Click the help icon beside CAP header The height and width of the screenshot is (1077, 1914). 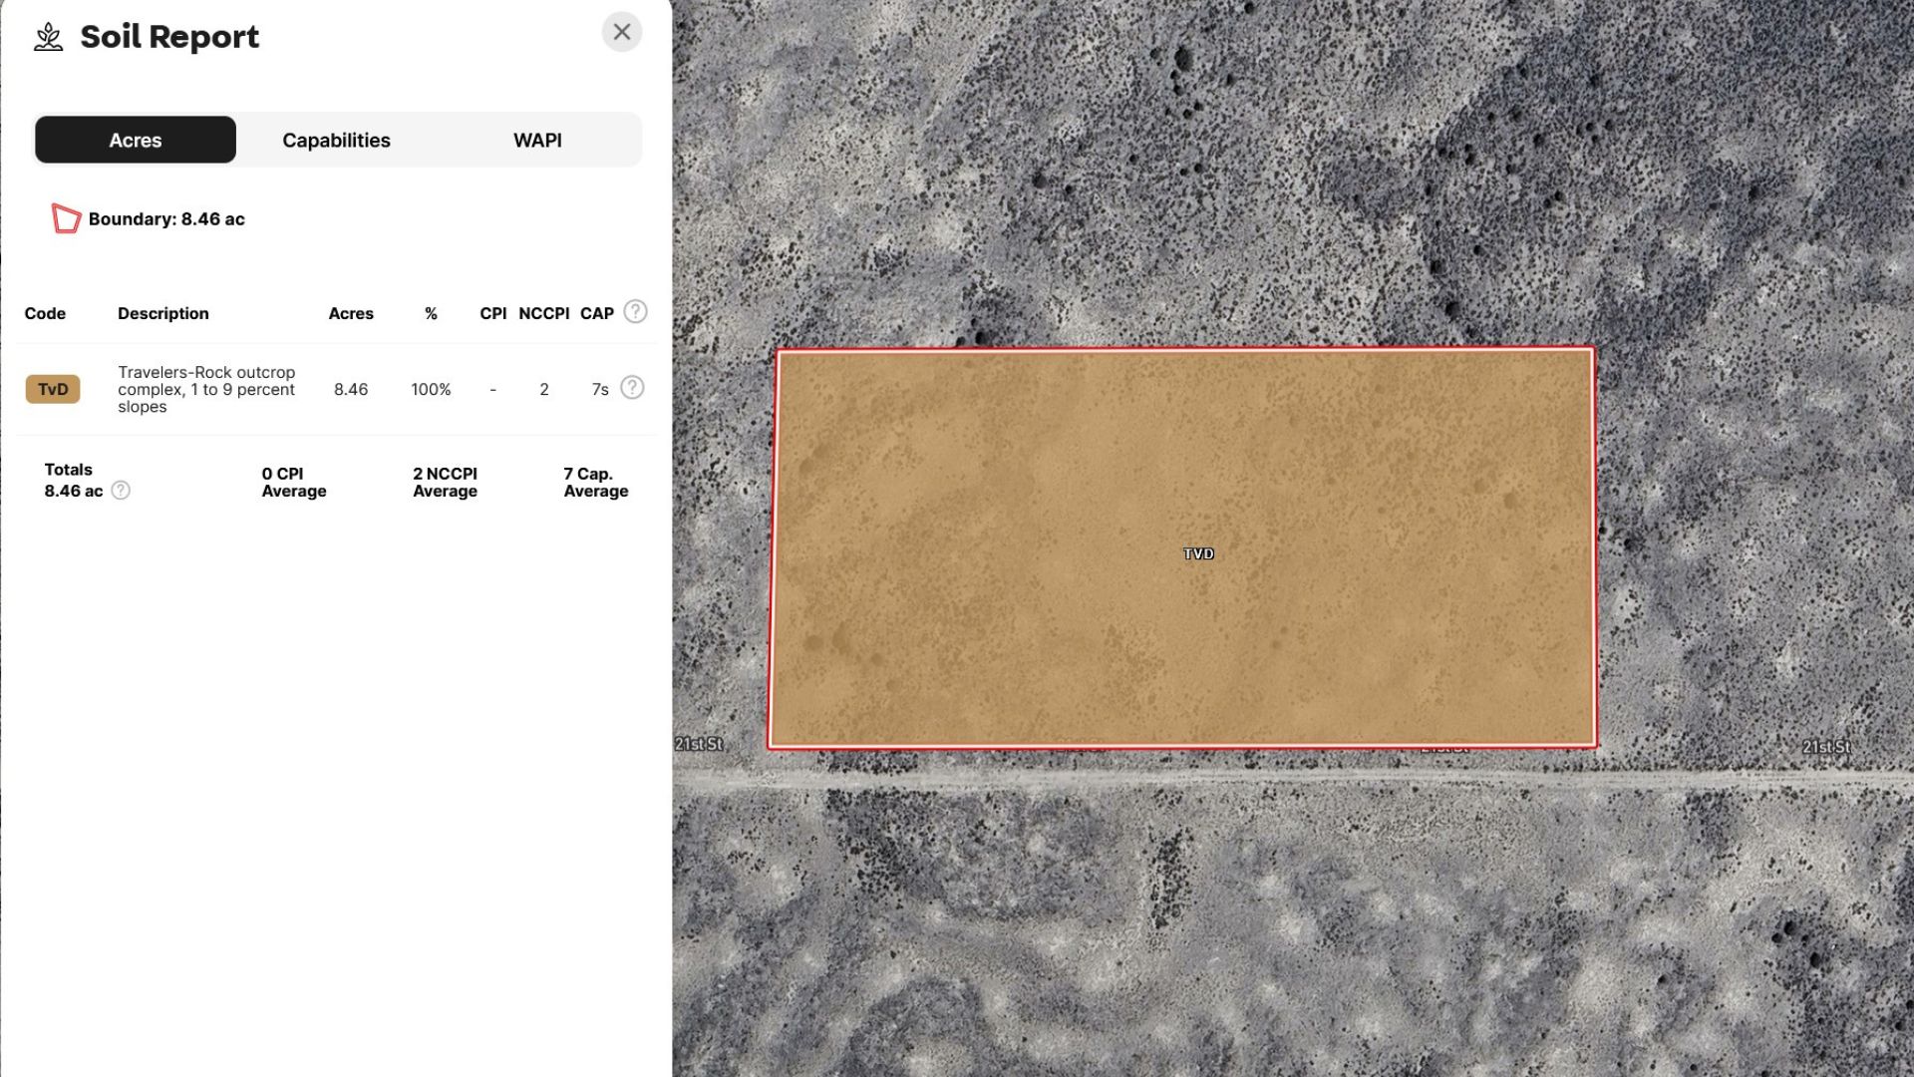[x=635, y=311]
